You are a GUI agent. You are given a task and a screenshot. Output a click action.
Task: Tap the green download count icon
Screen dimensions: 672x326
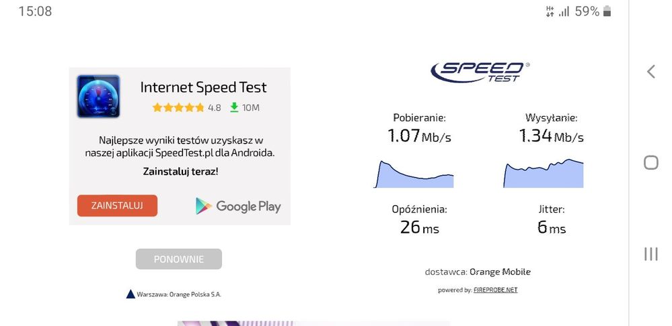coord(234,107)
